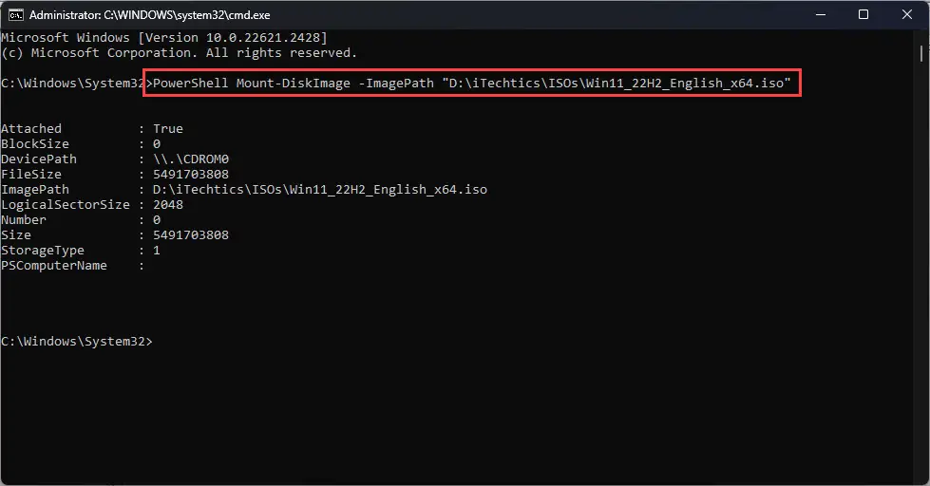The image size is (930, 486).
Task: Minimize the Command Prompt window
Action: coord(821,15)
